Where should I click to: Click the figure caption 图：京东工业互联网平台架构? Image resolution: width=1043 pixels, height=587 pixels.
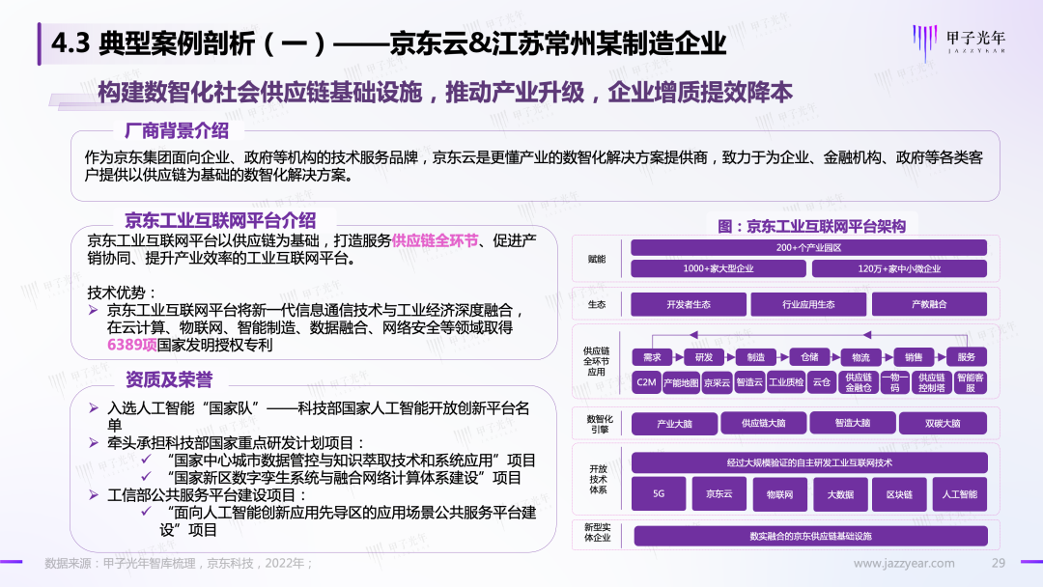click(x=811, y=227)
